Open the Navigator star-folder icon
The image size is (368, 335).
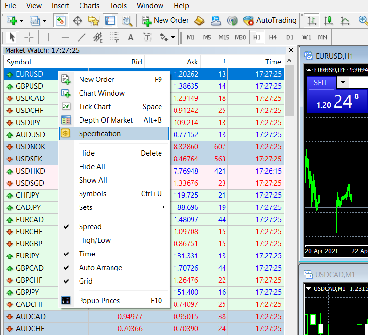(x=94, y=21)
